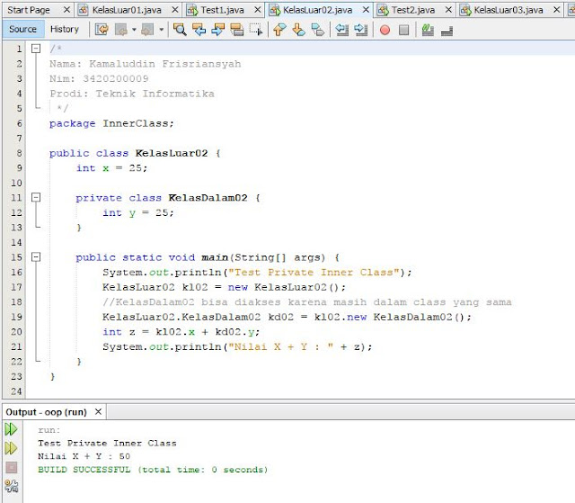The height and width of the screenshot is (503, 575).
Task: Click the Shift Line Right icon
Action: (361, 30)
